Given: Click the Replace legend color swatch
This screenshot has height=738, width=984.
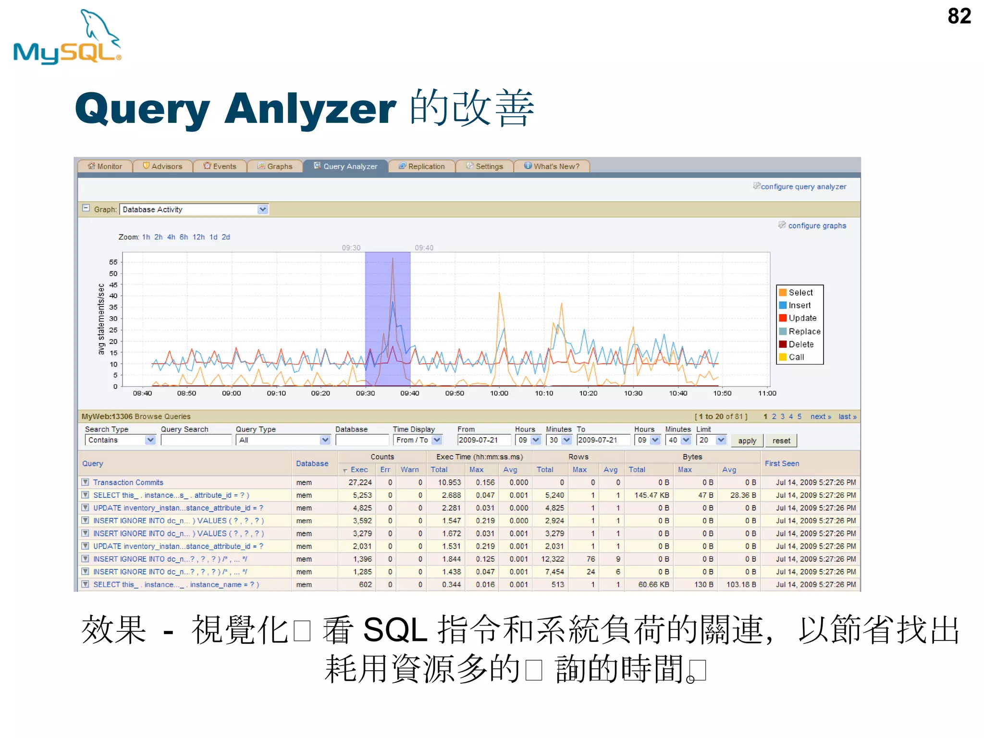Looking at the screenshot, I should [783, 331].
